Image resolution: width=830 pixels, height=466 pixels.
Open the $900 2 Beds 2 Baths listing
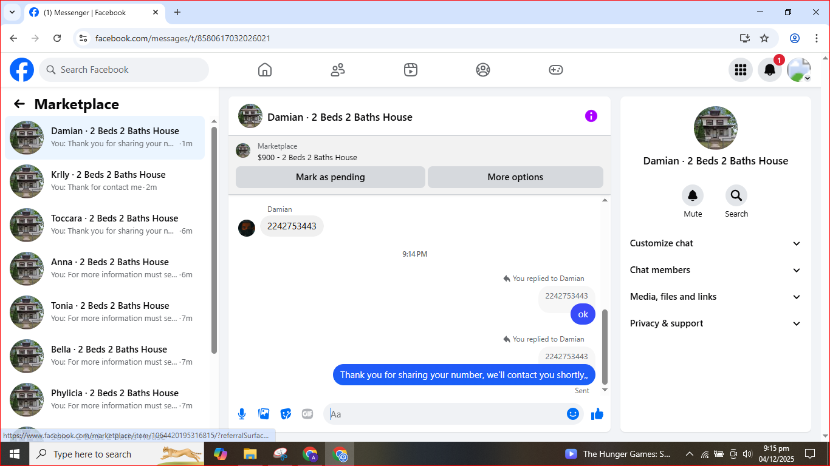[307, 157]
